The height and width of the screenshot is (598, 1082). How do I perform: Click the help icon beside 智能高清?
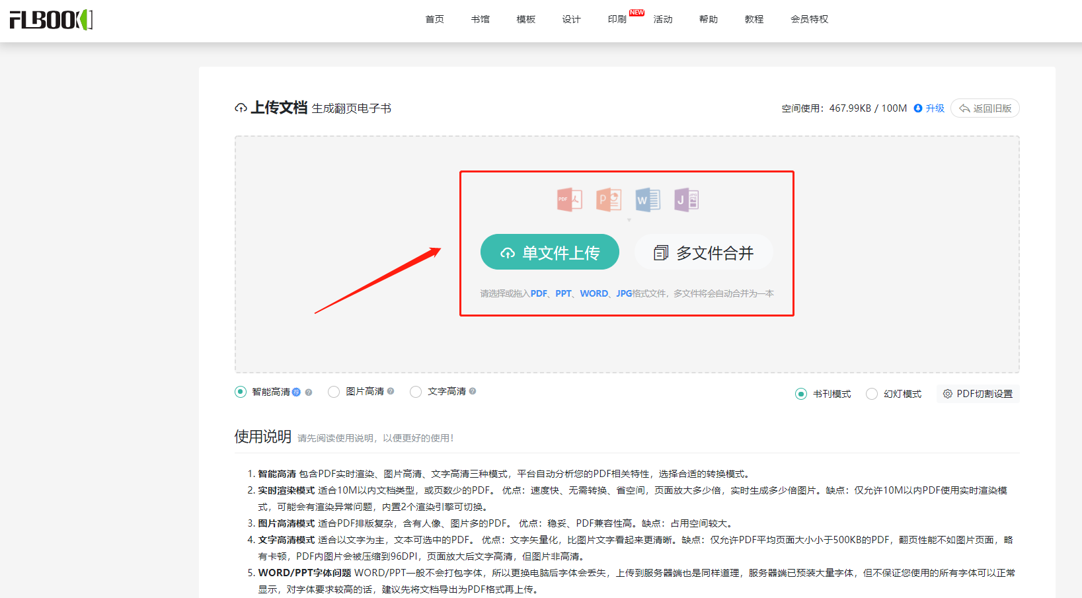pos(309,392)
